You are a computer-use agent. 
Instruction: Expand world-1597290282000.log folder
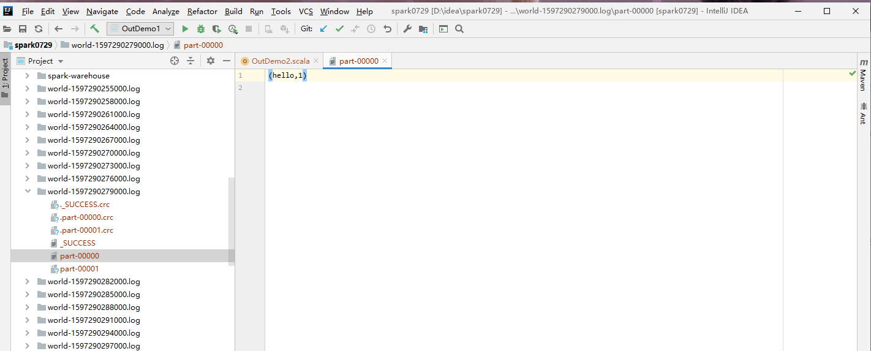27,282
